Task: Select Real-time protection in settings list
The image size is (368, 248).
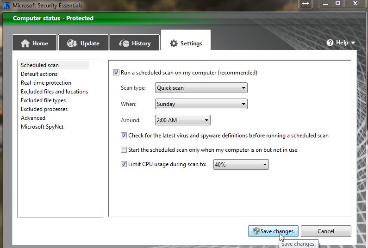Action: (x=46, y=83)
